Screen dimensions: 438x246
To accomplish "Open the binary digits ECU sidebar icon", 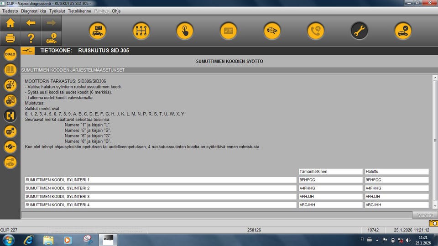I will pyautogui.click(x=10, y=85).
